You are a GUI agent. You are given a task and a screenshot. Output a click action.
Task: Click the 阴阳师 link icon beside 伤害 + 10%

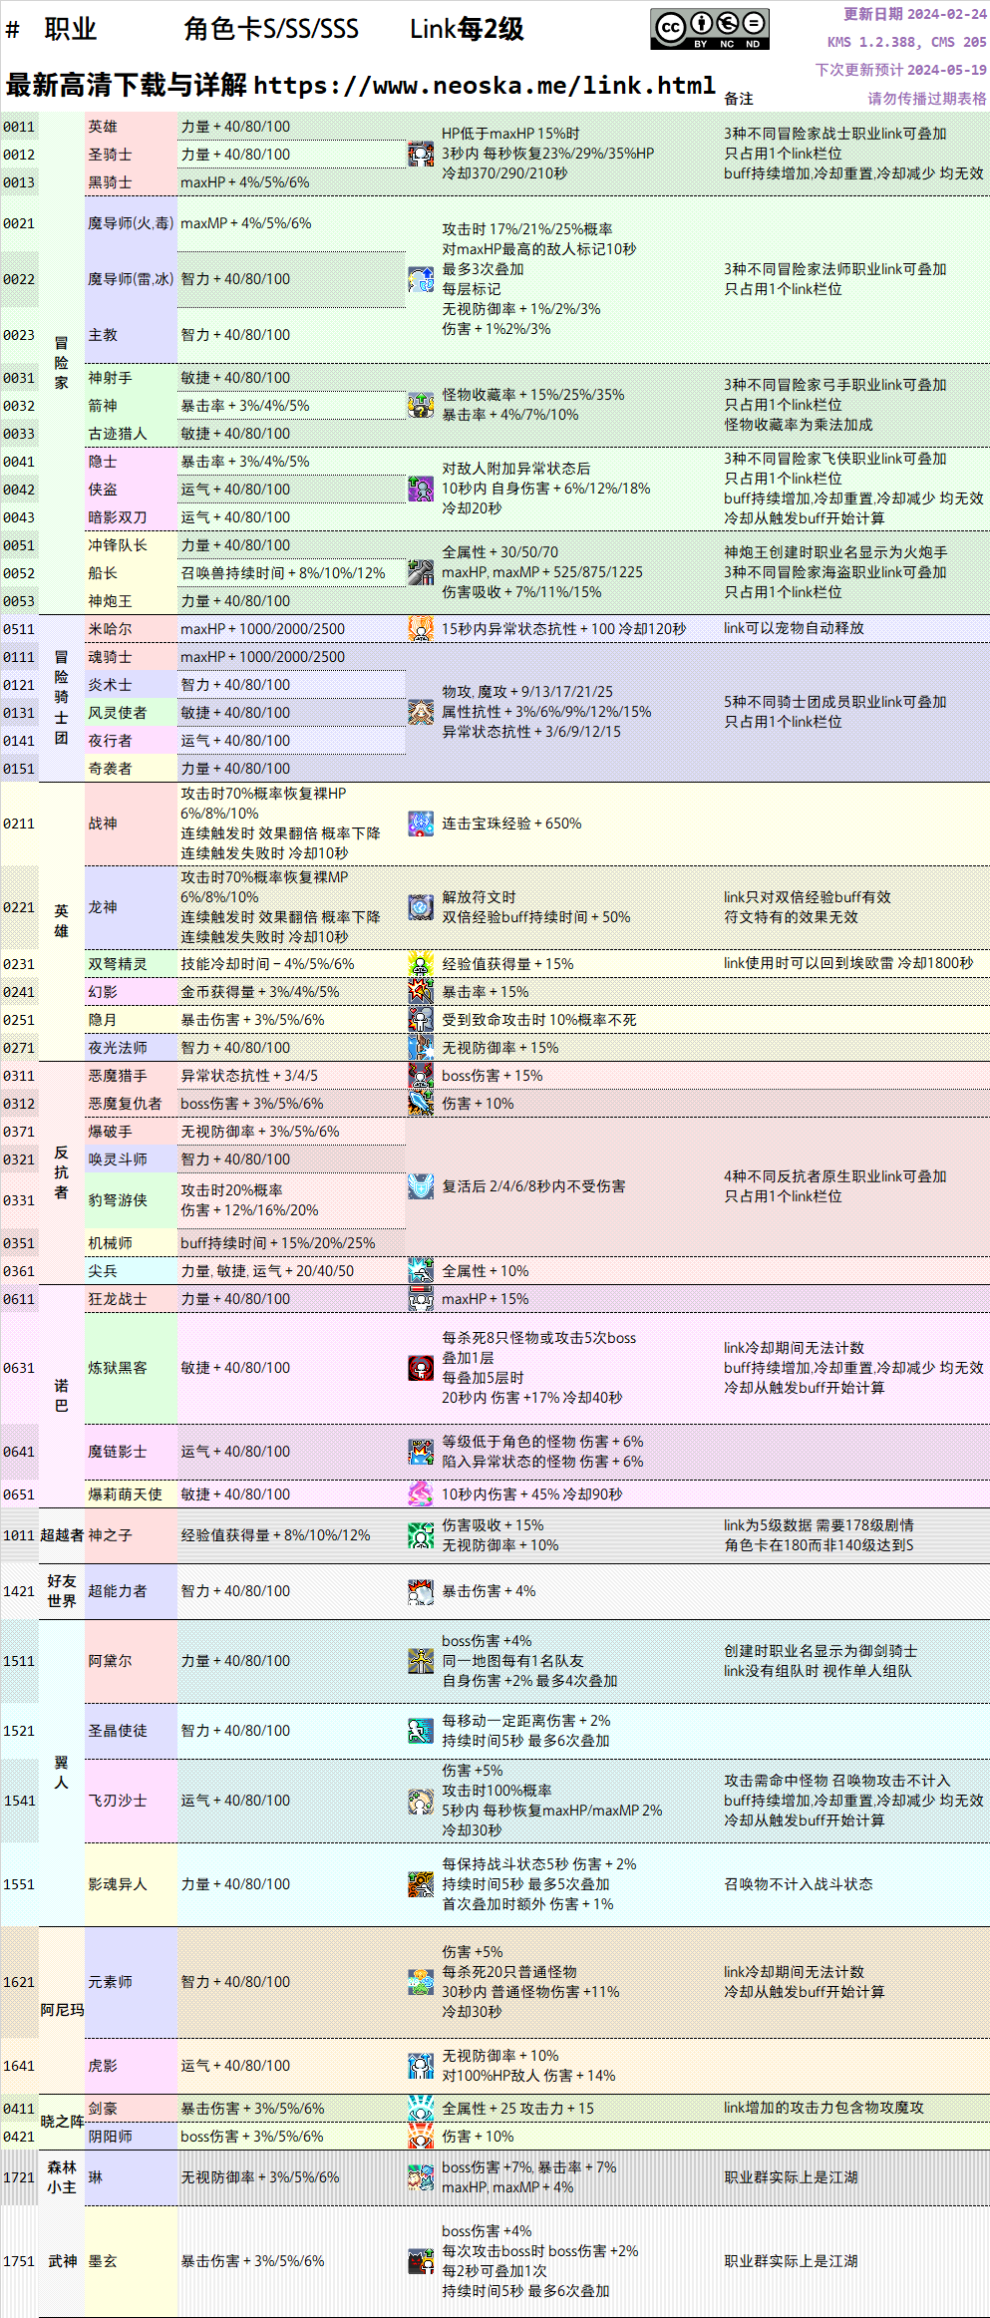coord(421,2137)
